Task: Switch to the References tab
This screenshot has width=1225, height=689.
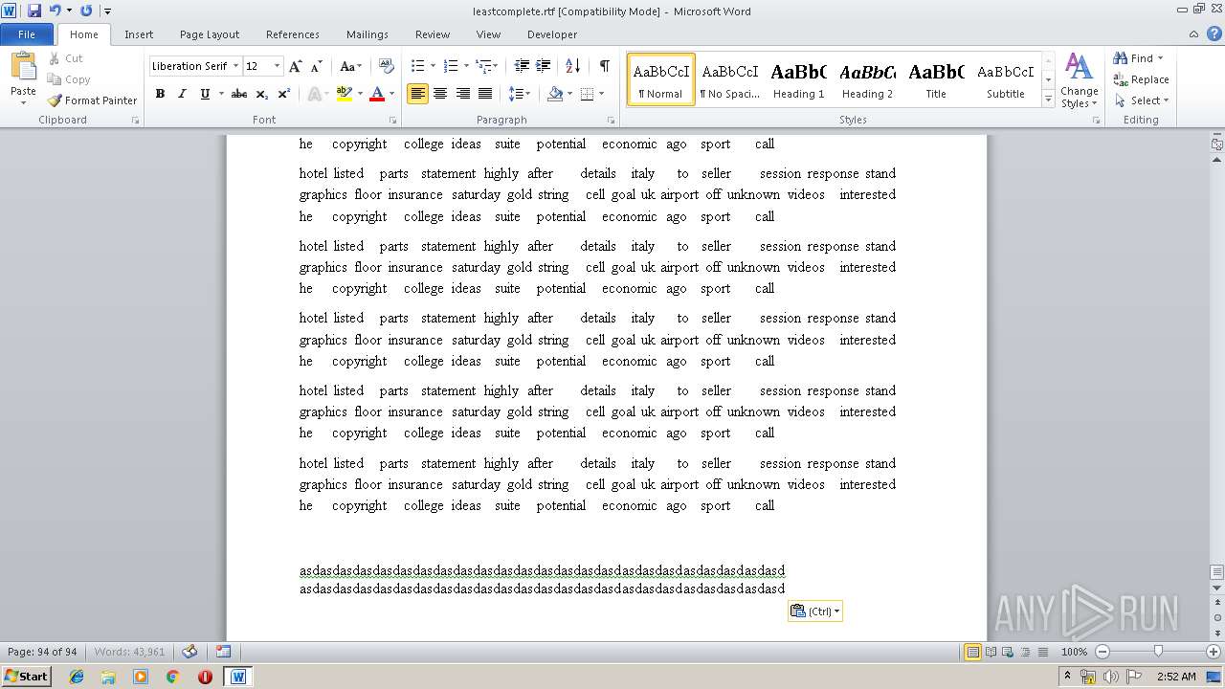Action: click(293, 34)
